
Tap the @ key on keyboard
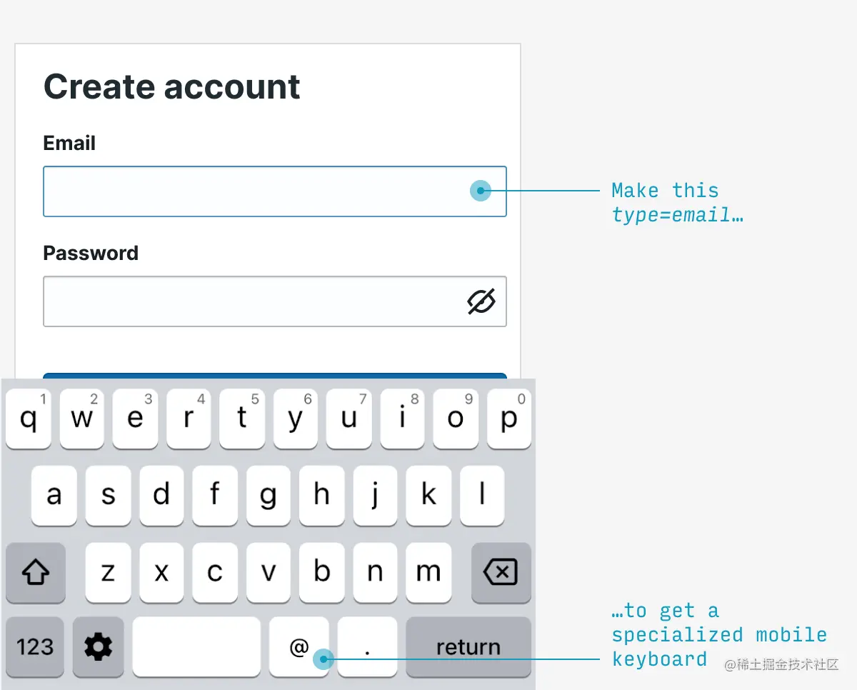pos(299,646)
